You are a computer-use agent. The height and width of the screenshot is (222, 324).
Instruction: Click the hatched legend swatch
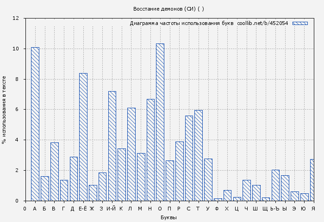pos(300,23)
